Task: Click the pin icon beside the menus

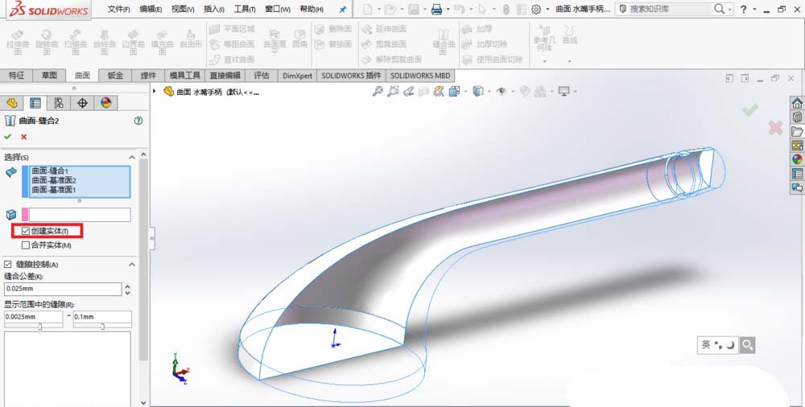Action: pyautogui.click(x=343, y=9)
